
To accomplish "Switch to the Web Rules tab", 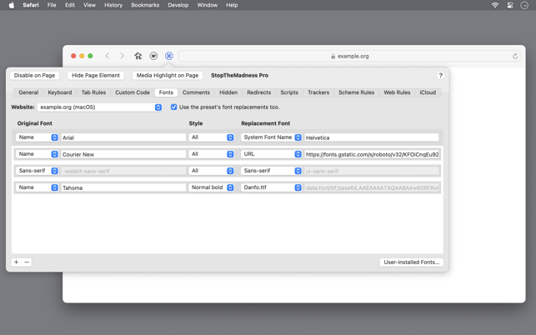I will point(397,92).
